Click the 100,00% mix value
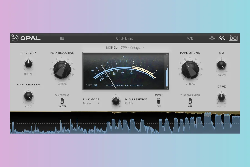This screenshot has width=250, height=167. point(221,75)
